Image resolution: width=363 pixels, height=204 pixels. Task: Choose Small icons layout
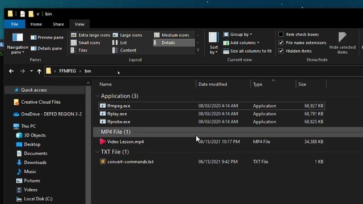[86, 43]
